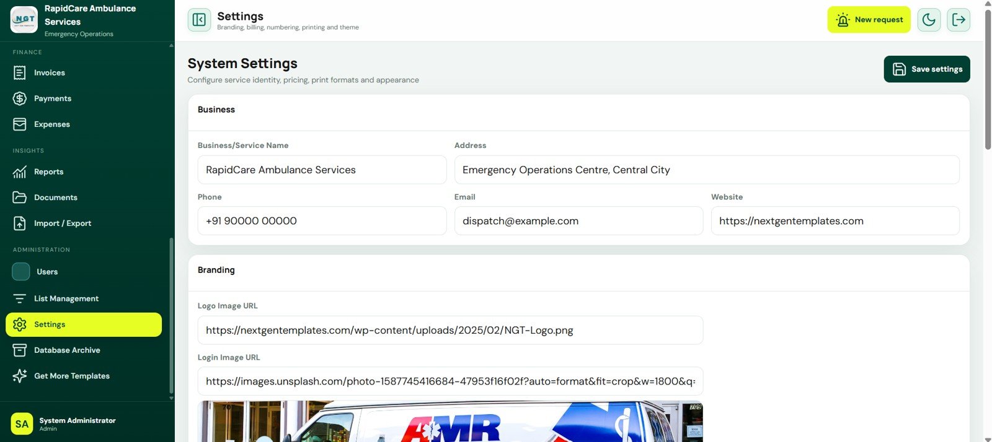The width and height of the screenshot is (992, 442).
Task: Click the ambulance login image preview
Action: (450, 422)
